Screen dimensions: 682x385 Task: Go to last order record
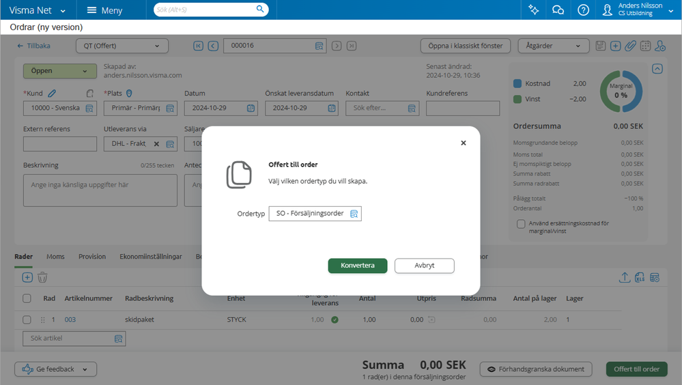[352, 46]
